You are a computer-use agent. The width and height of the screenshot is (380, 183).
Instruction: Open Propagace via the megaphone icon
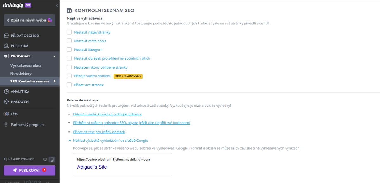[x=7, y=56]
